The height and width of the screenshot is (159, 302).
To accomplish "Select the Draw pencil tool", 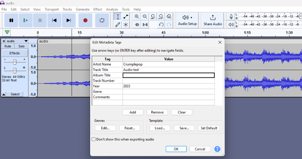I will click(118, 25).
